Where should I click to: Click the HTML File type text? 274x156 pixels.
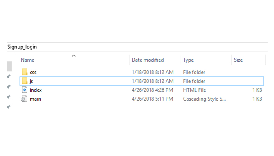194,90
